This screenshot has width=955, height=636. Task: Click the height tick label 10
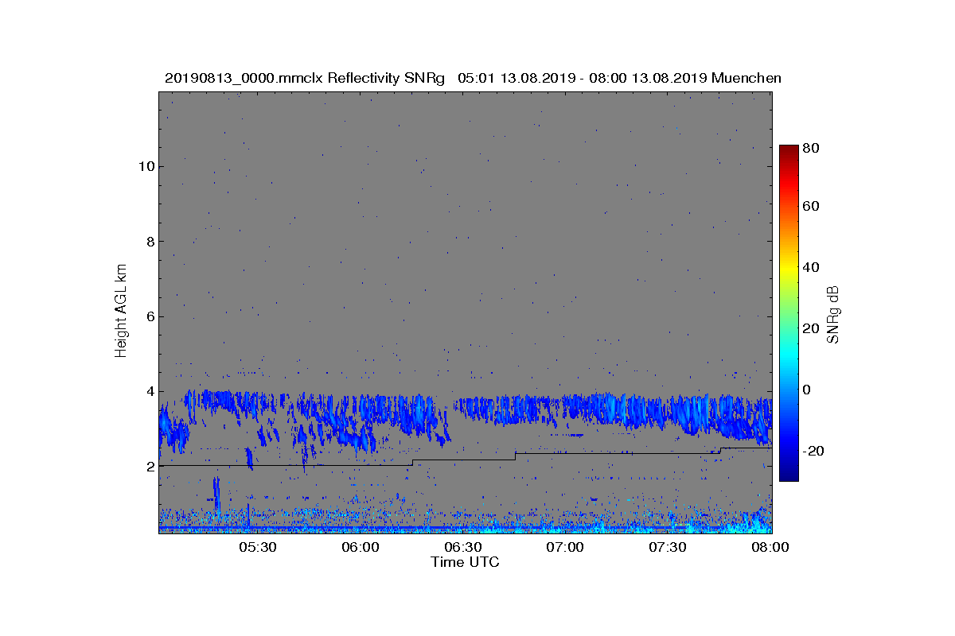145,166
